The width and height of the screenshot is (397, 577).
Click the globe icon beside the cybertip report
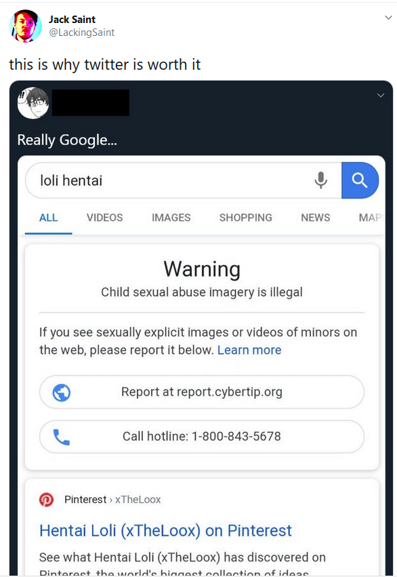point(62,392)
